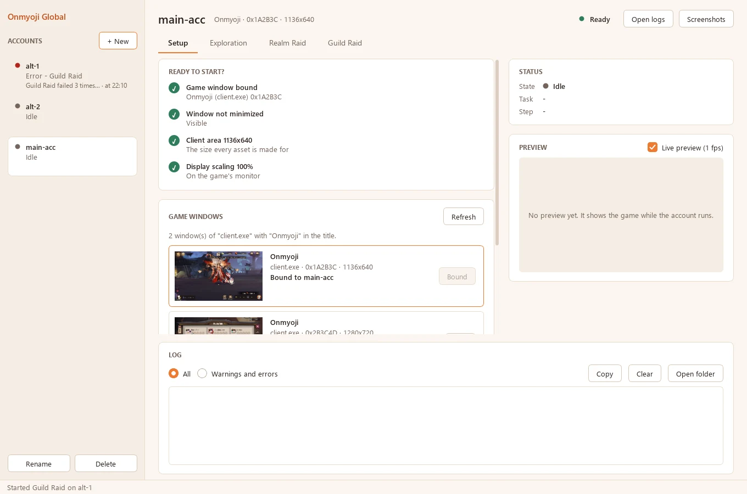Open the Screenshots button

click(x=706, y=19)
